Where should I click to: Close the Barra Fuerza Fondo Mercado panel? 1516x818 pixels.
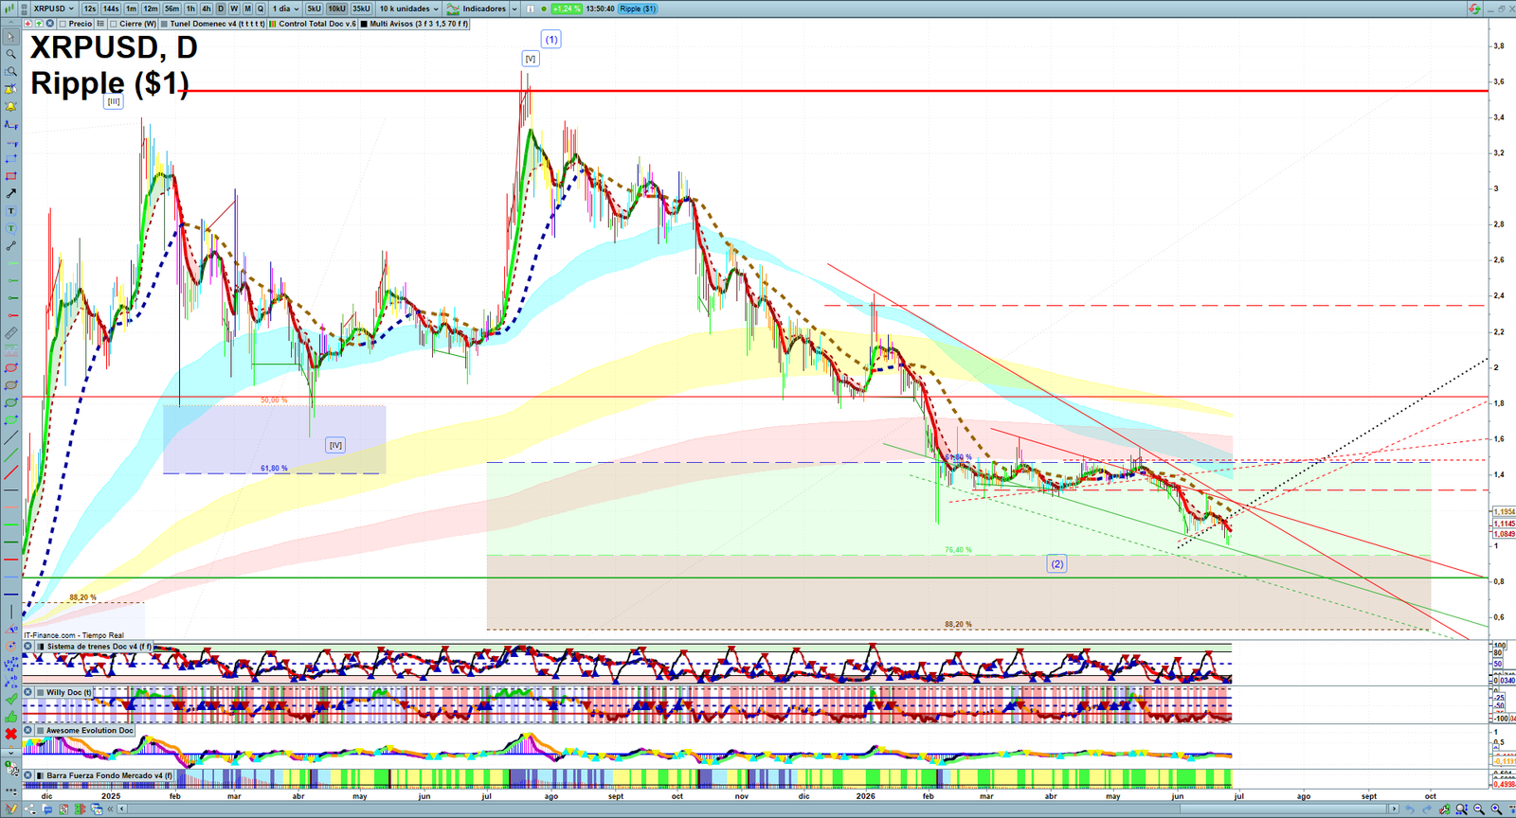28,775
